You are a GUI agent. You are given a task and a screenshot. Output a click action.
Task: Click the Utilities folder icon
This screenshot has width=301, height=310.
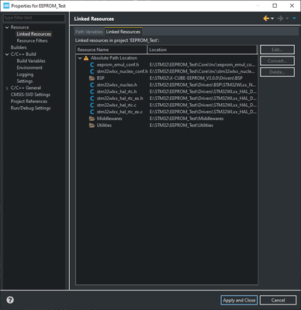(92, 126)
